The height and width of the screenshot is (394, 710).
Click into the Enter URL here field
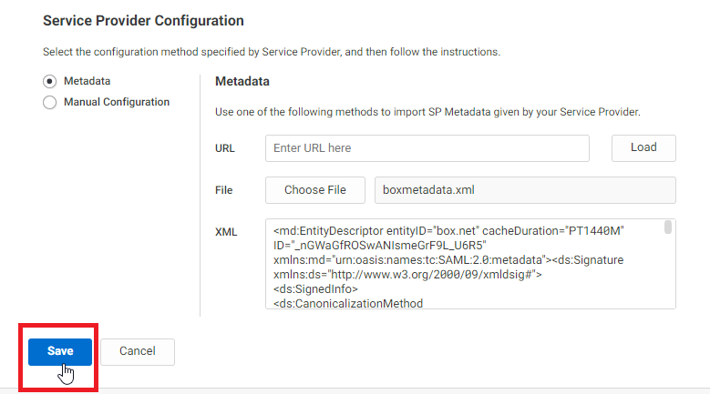pos(427,148)
